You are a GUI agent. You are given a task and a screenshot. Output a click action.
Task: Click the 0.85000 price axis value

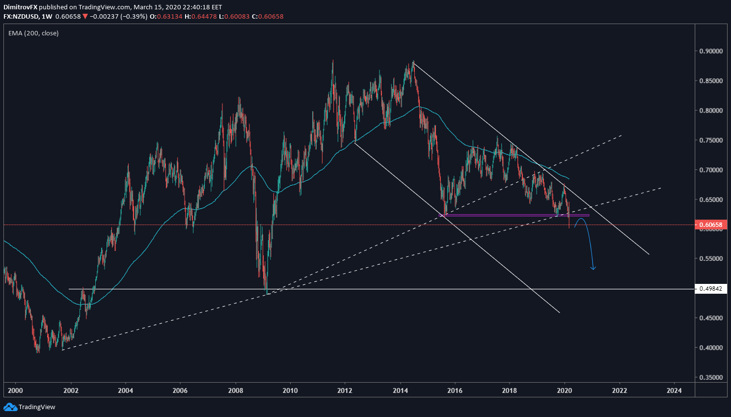tap(711, 81)
